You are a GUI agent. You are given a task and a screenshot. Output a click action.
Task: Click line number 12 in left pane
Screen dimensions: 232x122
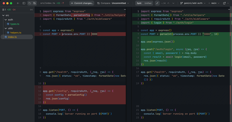tap(40, 91)
